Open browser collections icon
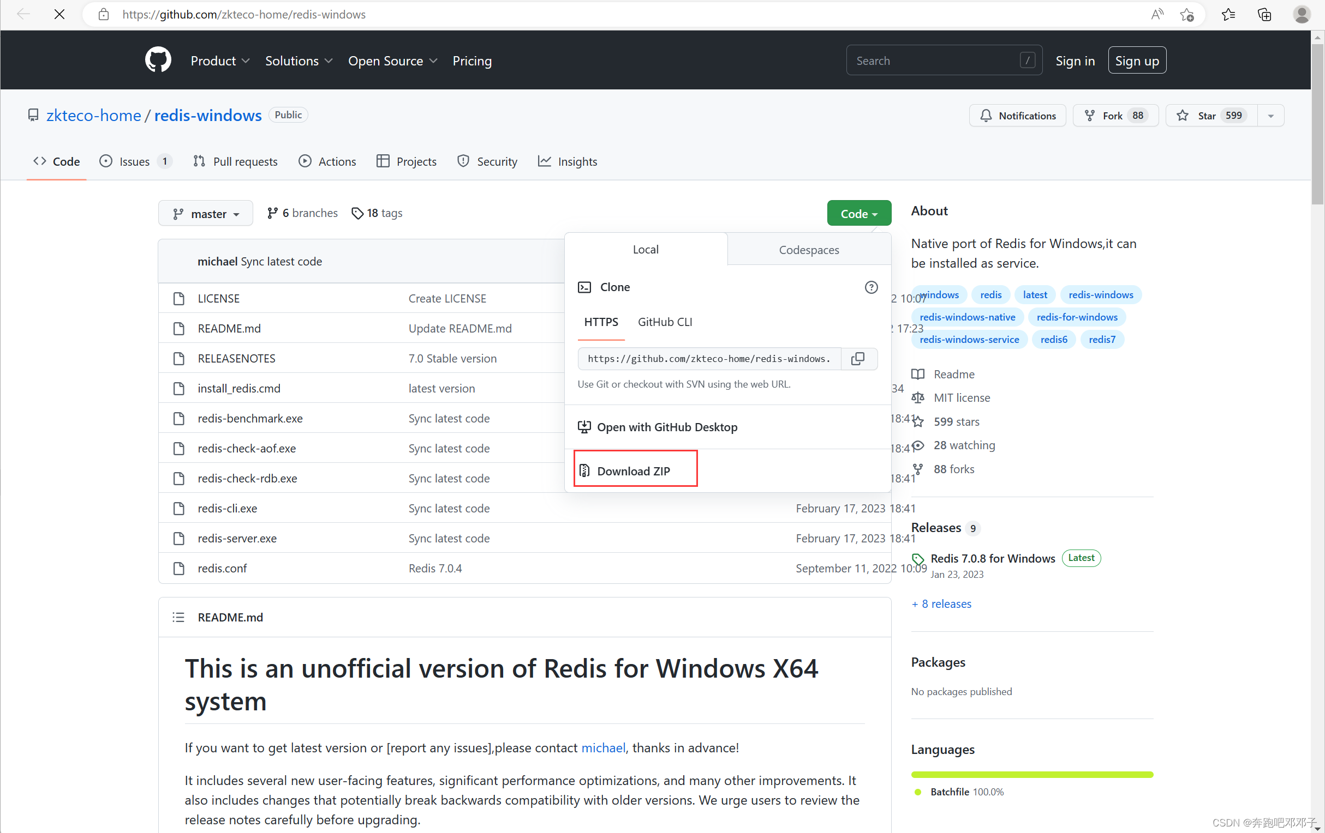Viewport: 1325px width, 833px height. tap(1264, 14)
